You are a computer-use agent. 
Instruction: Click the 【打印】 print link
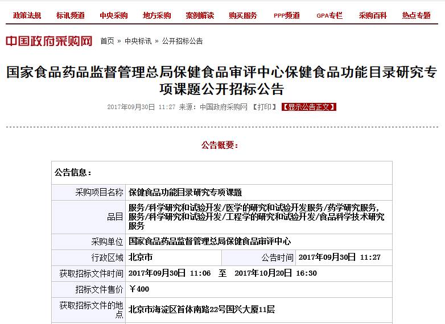[265, 107]
